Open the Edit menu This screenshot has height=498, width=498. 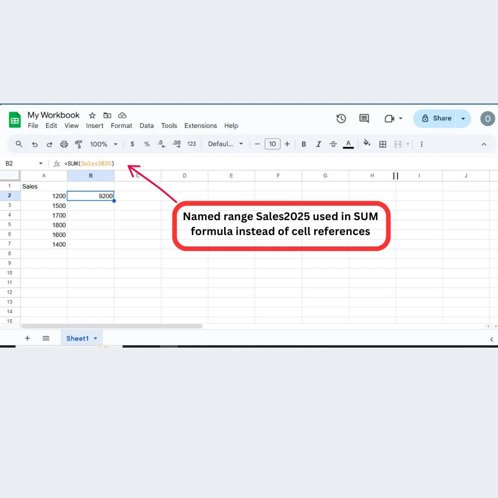[51, 126]
